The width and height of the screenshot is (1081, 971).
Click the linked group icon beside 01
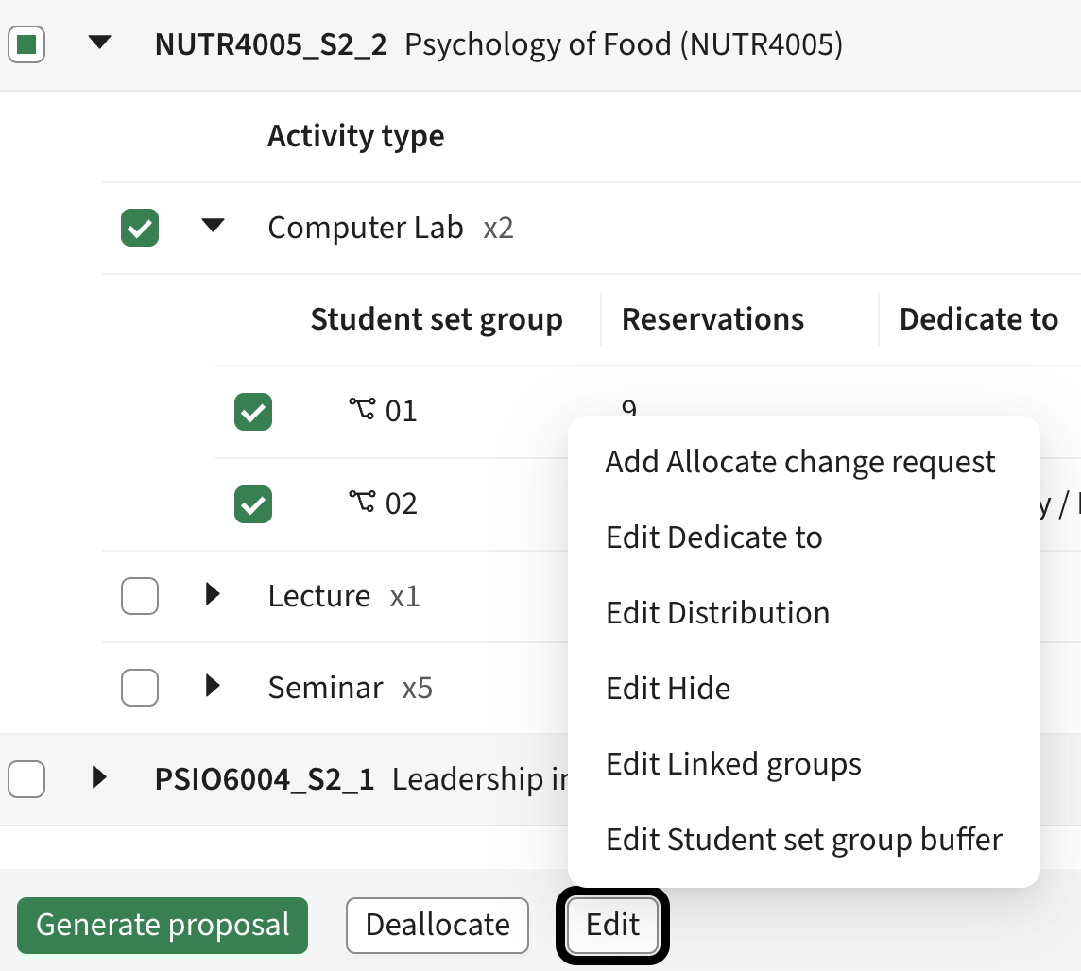coord(361,410)
